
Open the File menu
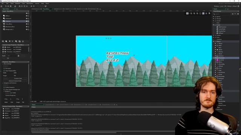[3, 3]
